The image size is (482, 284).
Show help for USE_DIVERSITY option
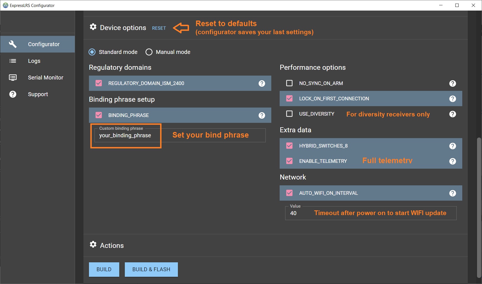pos(453,114)
